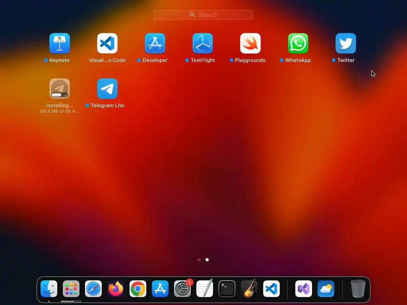Open the Developer app icon
The width and height of the screenshot is (407, 305).
[x=155, y=43]
